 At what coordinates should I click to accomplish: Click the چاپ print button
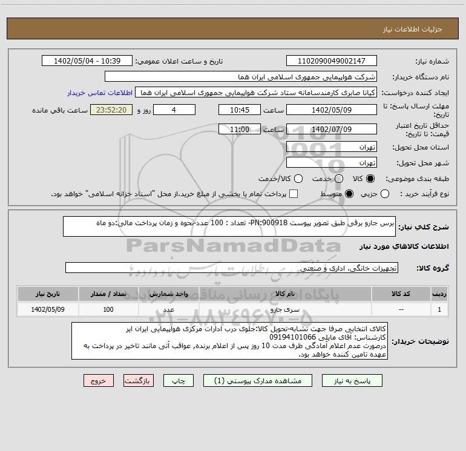(179, 381)
